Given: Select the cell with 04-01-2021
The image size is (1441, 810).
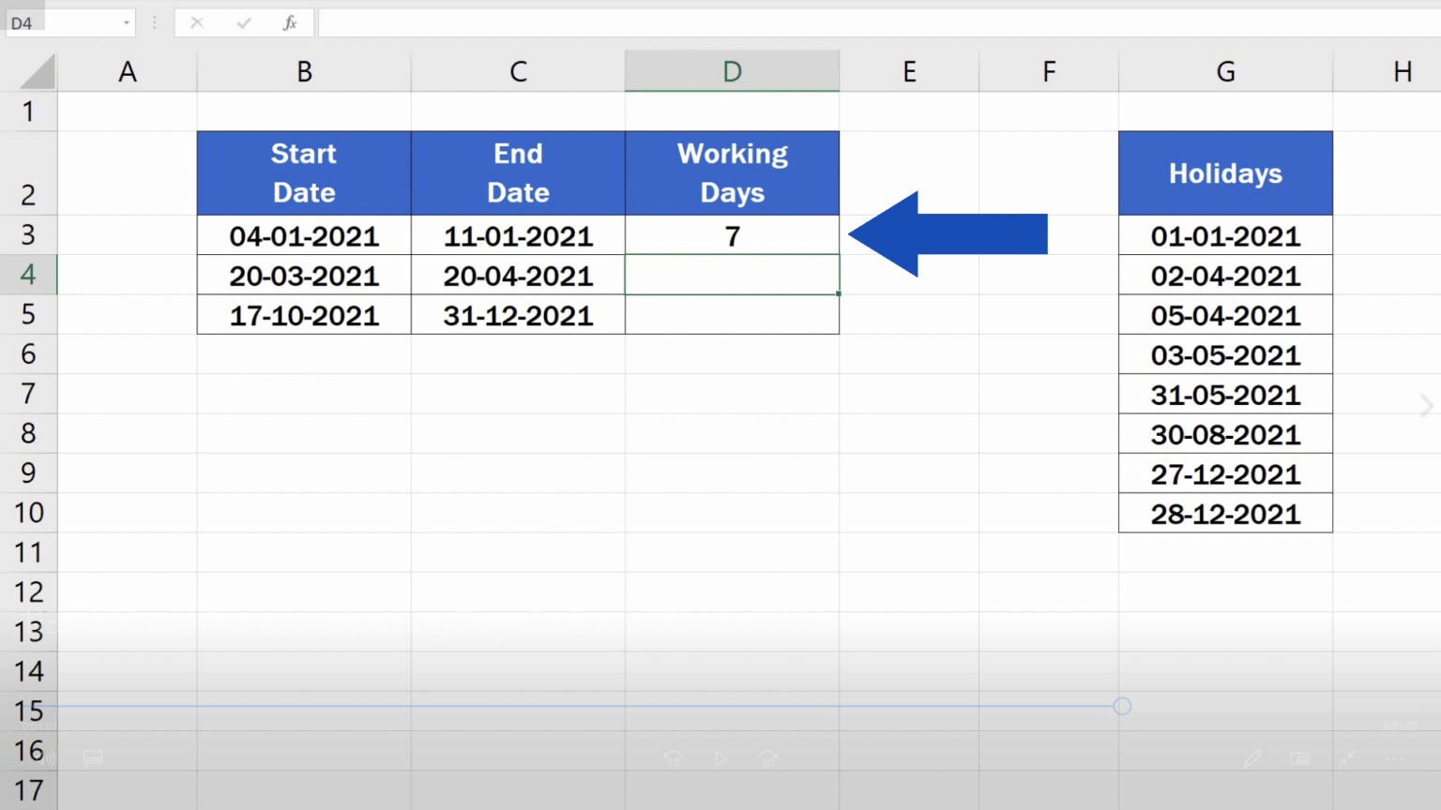Looking at the screenshot, I should tap(304, 235).
